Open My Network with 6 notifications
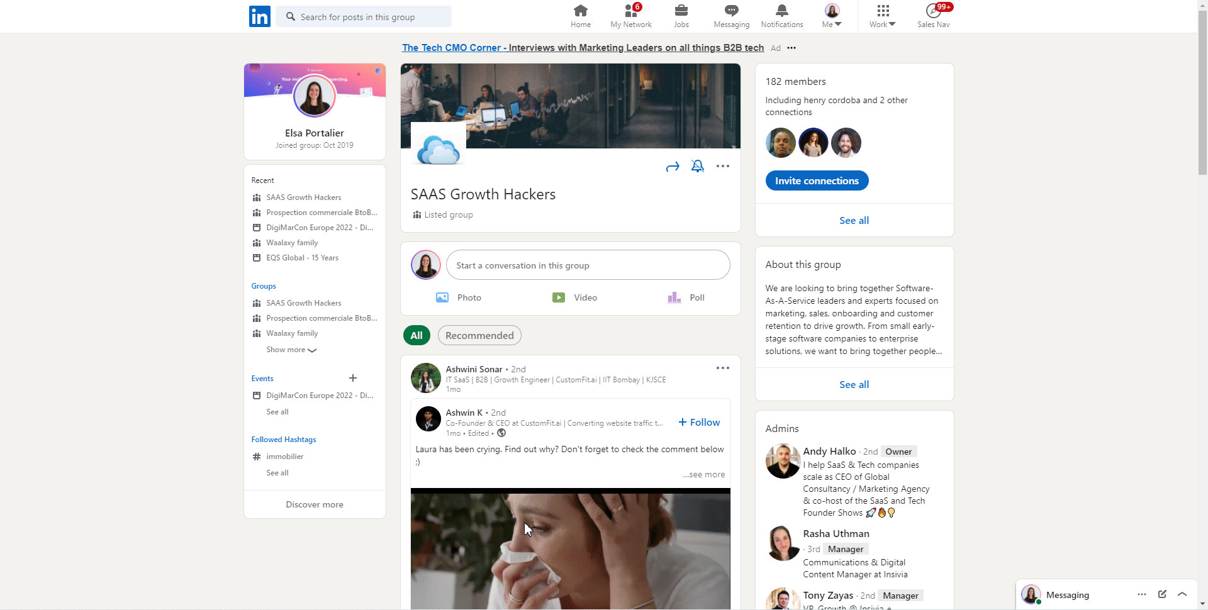 tap(631, 16)
